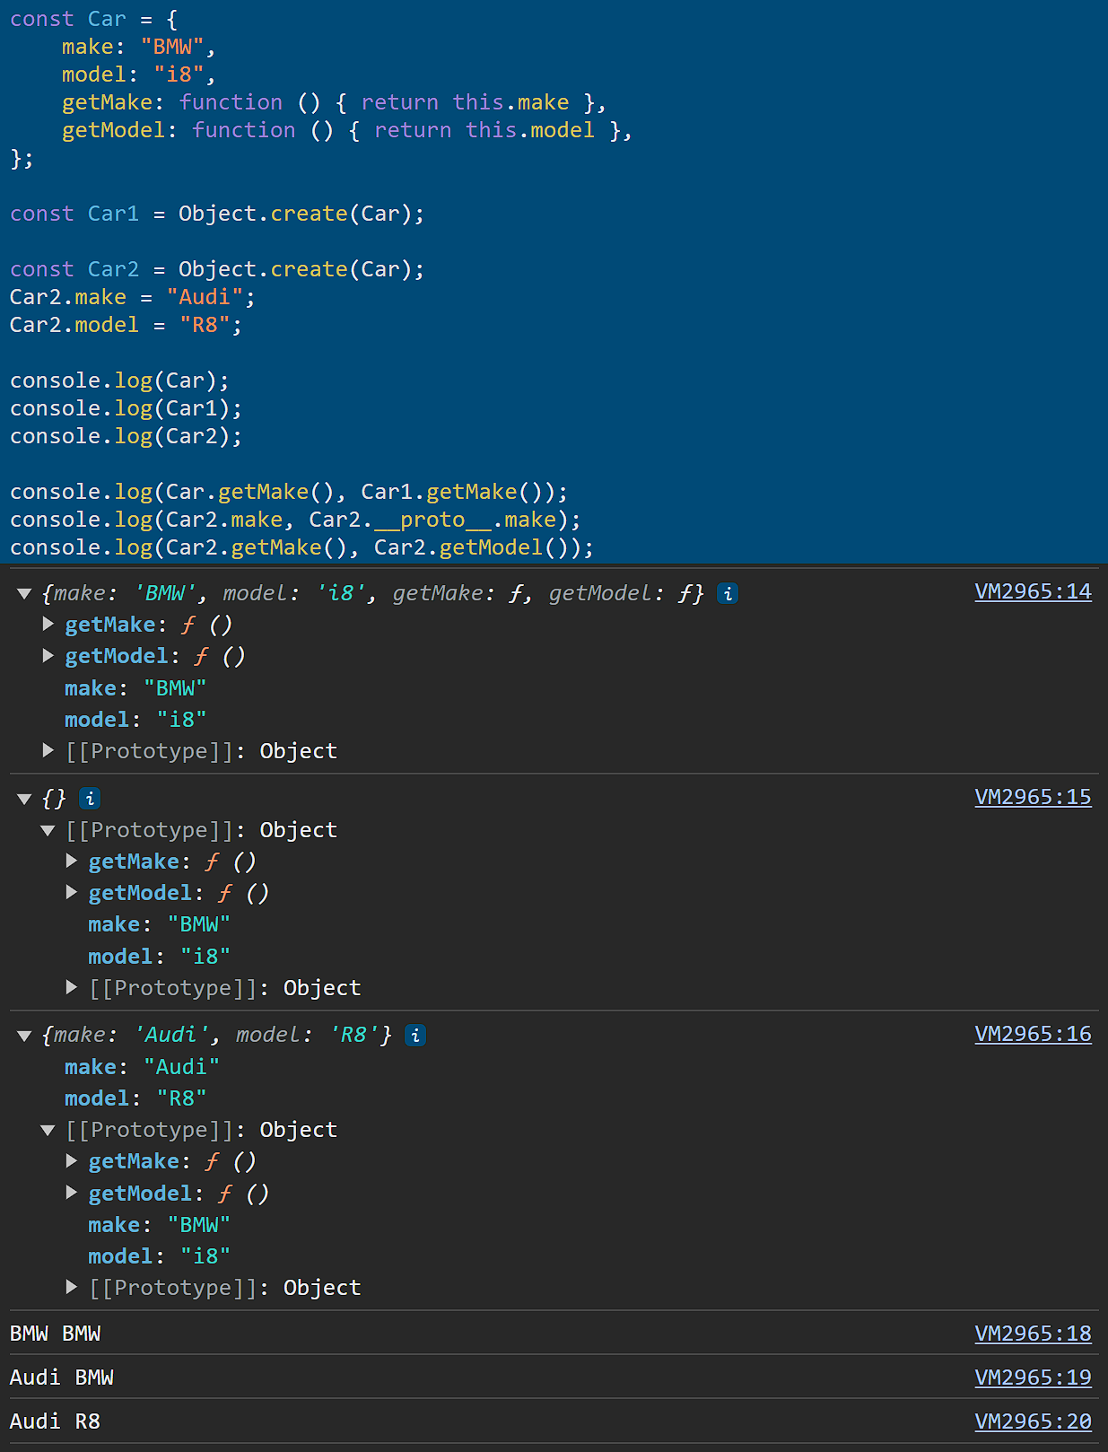Select make: "BMW" in the first logged object

(x=135, y=688)
